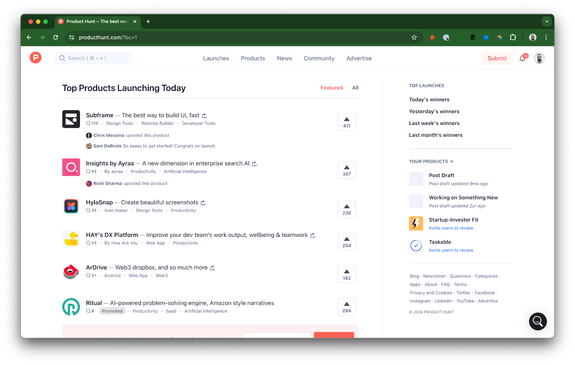
Task: Open HylaSnap comments count 35
Action: [x=91, y=211]
